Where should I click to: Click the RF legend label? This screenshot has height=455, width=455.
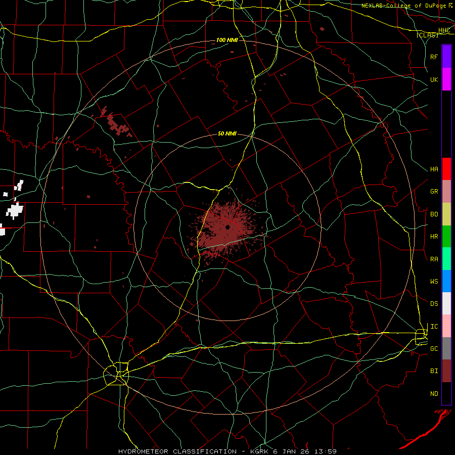click(x=434, y=57)
